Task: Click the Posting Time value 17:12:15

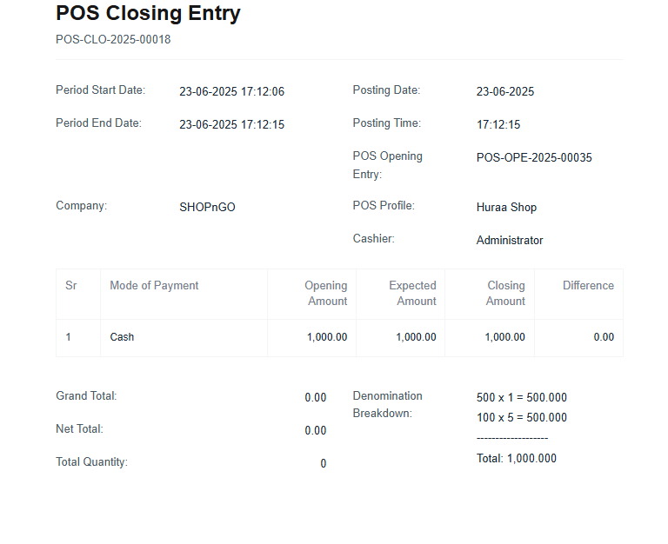Action: coord(498,125)
